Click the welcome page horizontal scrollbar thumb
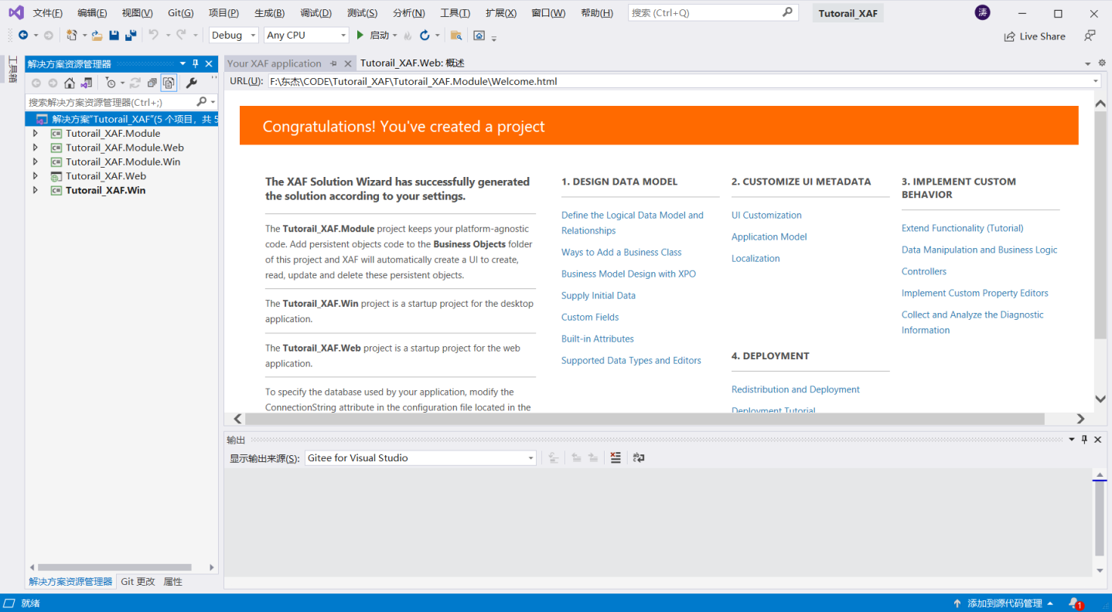Screen dimensions: 1112x612 (646, 419)
